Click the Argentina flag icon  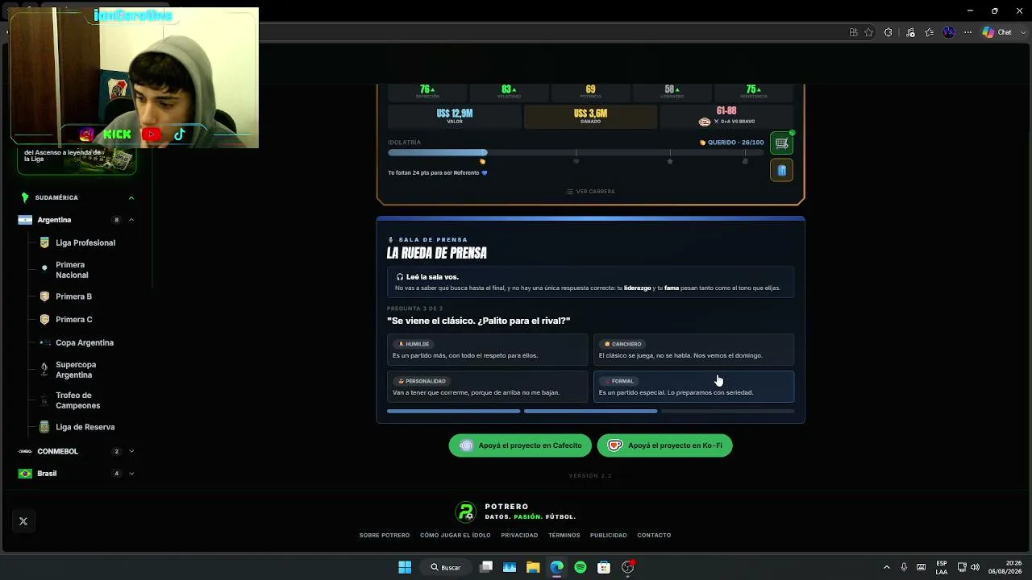tap(25, 220)
